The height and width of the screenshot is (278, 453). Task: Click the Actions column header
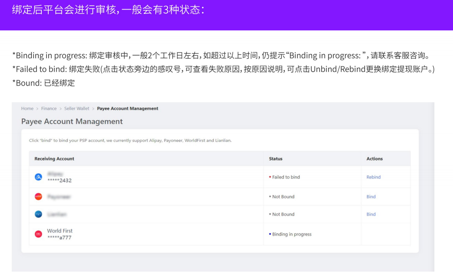pyautogui.click(x=374, y=159)
